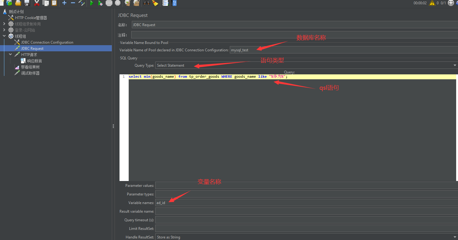Clear all results with double broom icon
The height and width of the screenshot is (240, 458).
tap(136, 3)
